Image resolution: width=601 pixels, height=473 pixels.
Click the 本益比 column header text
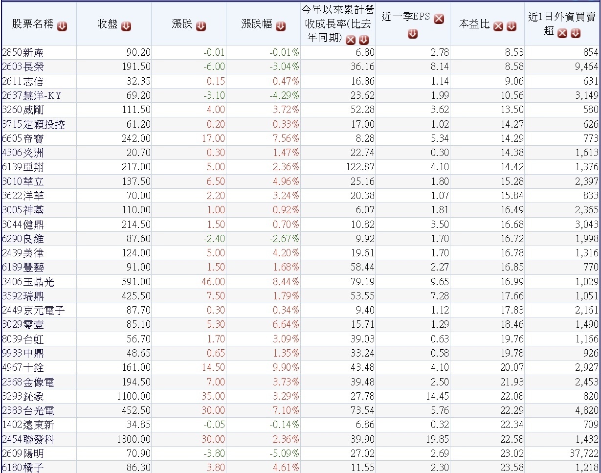[474, 25]
